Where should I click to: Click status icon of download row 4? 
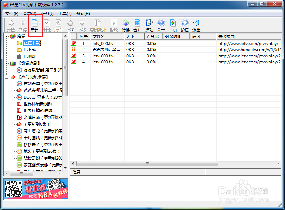pos(74,62)
